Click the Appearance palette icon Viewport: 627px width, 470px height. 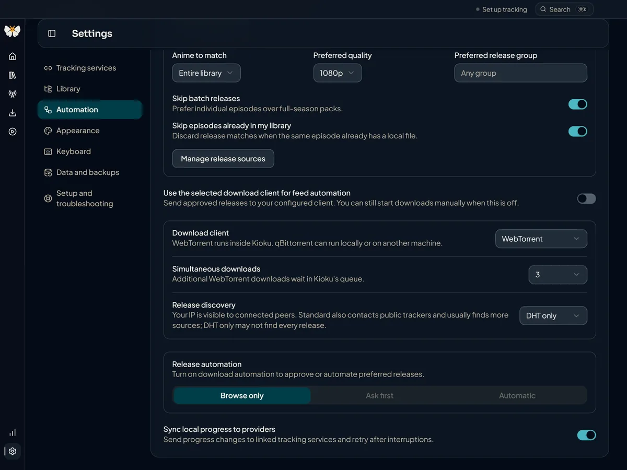(x=48, y=131)
